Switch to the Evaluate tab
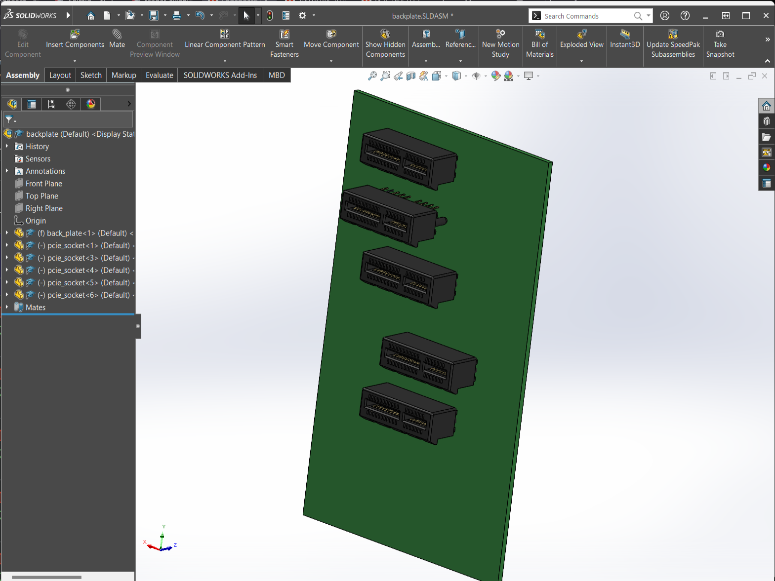Viewport: 775px width, 581px height. click(x=159, y=75)
